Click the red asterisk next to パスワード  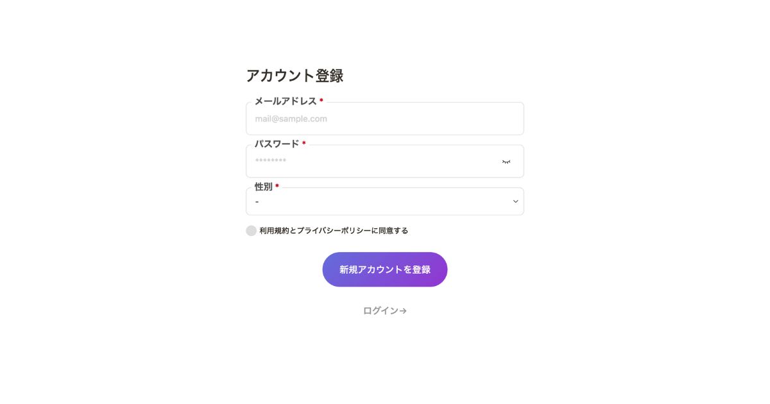304,144
